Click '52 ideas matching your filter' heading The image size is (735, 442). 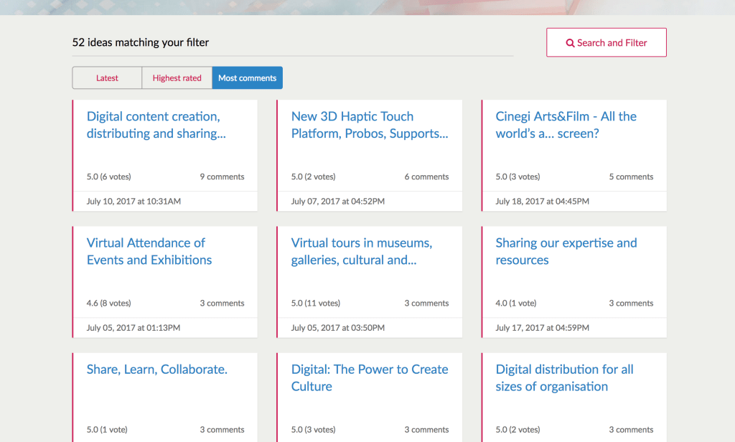[140, 42]
